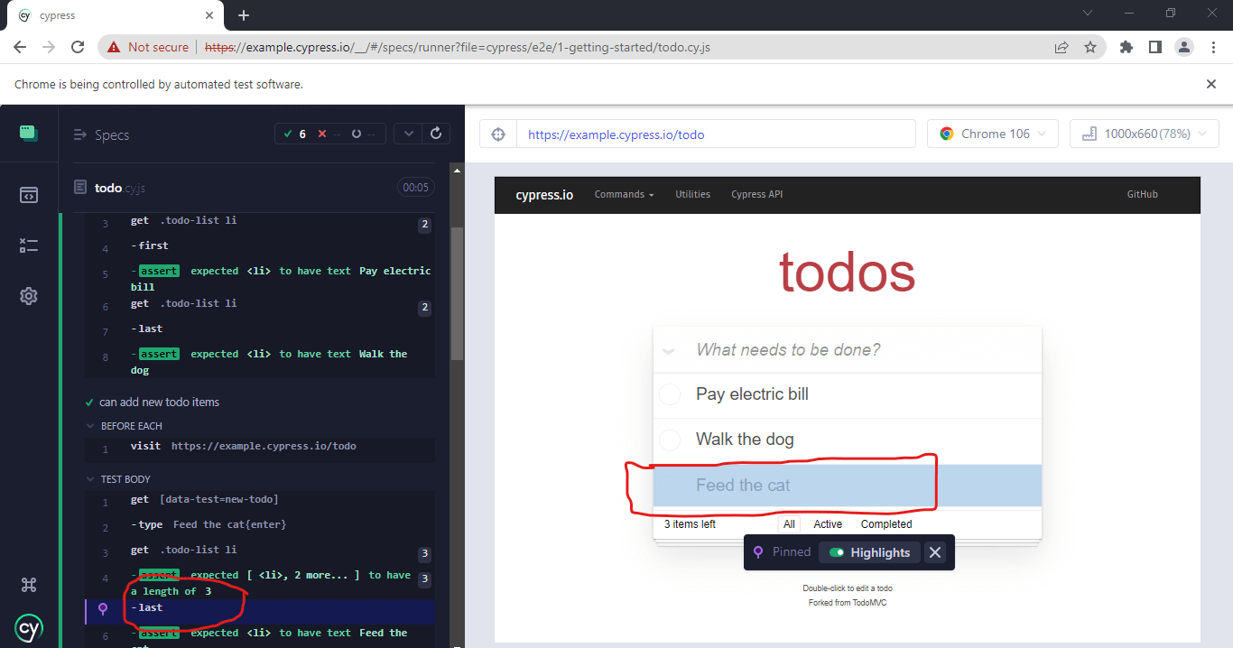Close the Pinned highlights popup
The width and height of the screenshot is (1233, 648).
[x=935, y=552]
